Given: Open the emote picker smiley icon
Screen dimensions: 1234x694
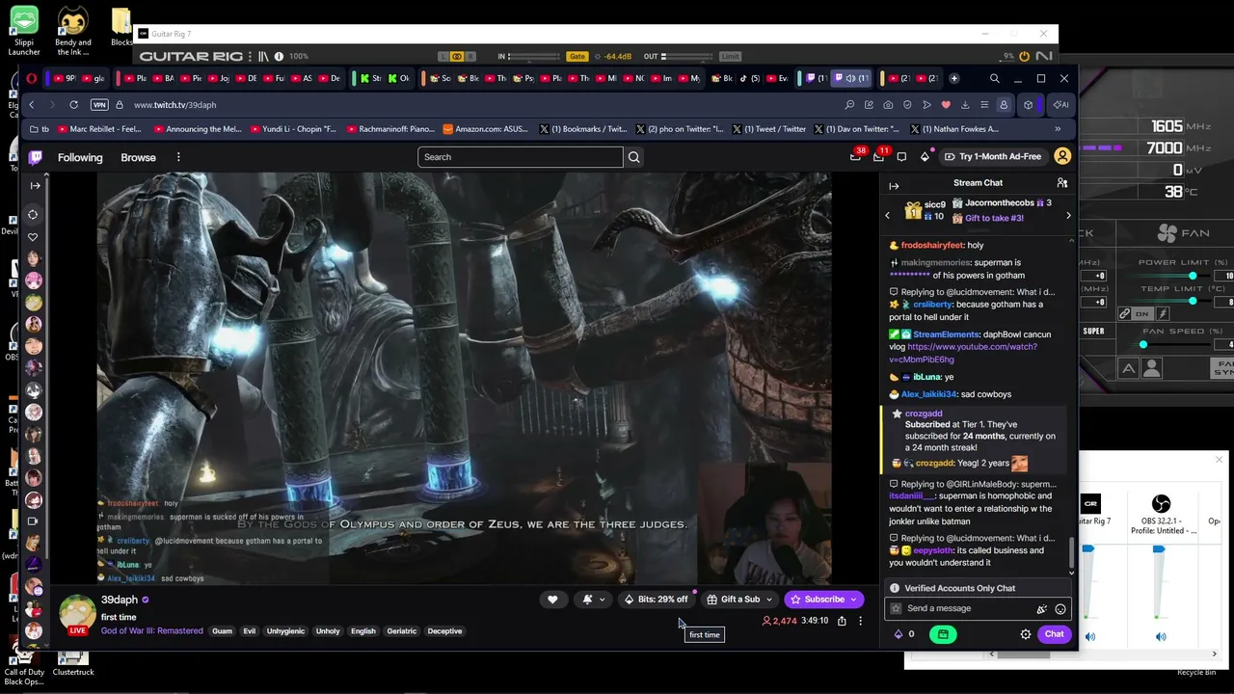Looking at the screenshot, I should point(1060,609).
